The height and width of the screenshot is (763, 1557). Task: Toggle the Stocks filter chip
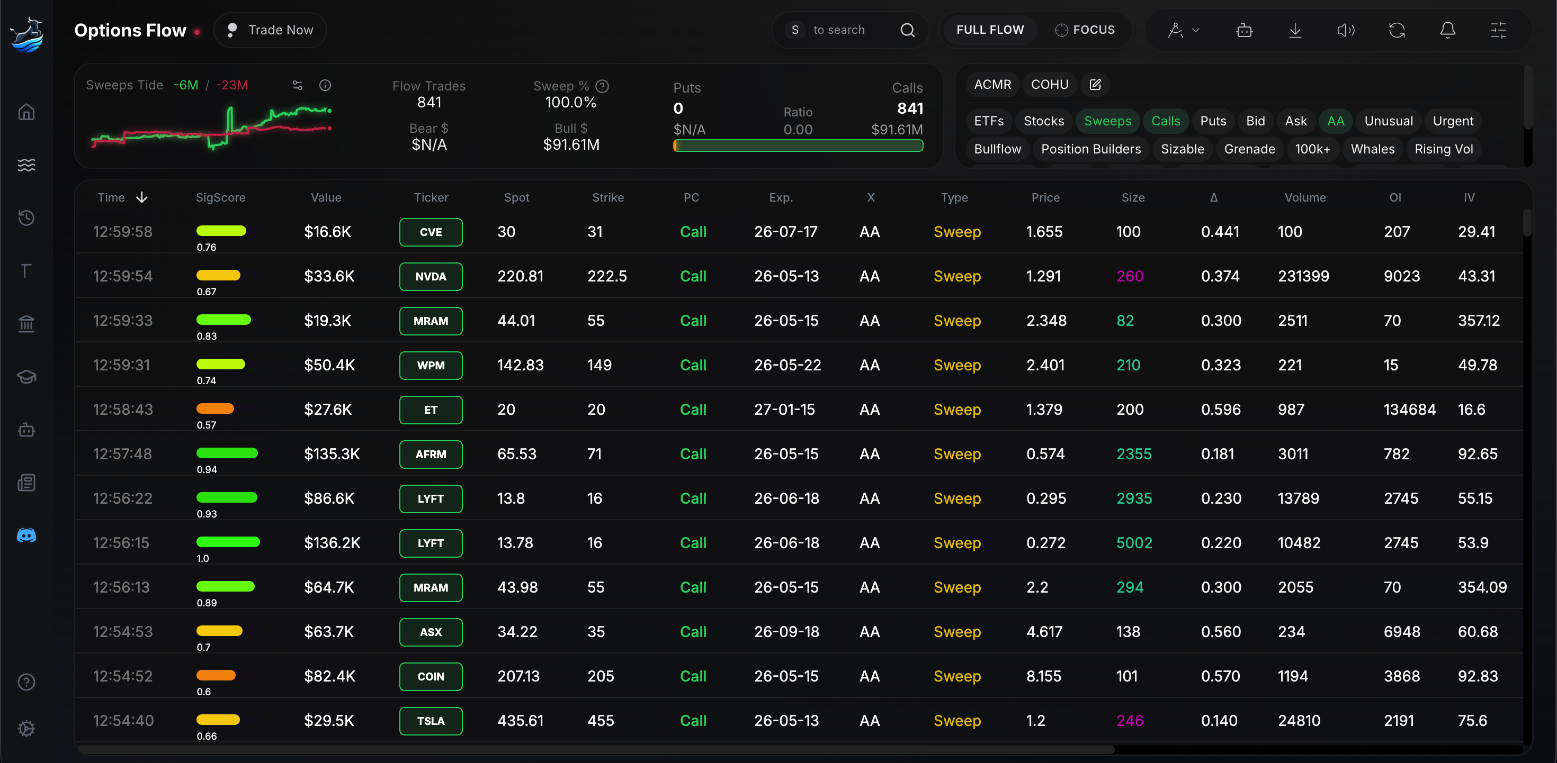point(1044,121)
